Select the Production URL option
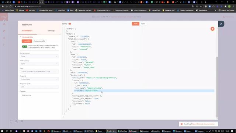 (x=39, y=41)
